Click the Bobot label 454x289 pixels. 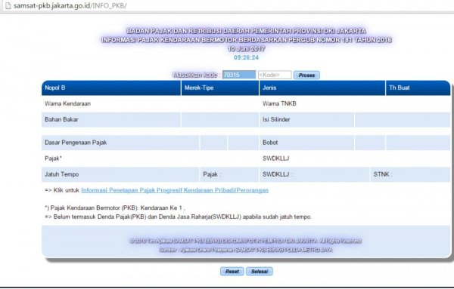coord(270,143)
